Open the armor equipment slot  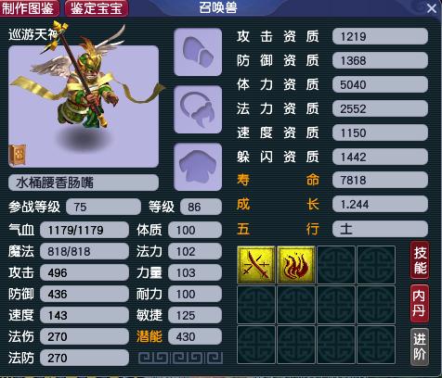(x=198, y=167)
